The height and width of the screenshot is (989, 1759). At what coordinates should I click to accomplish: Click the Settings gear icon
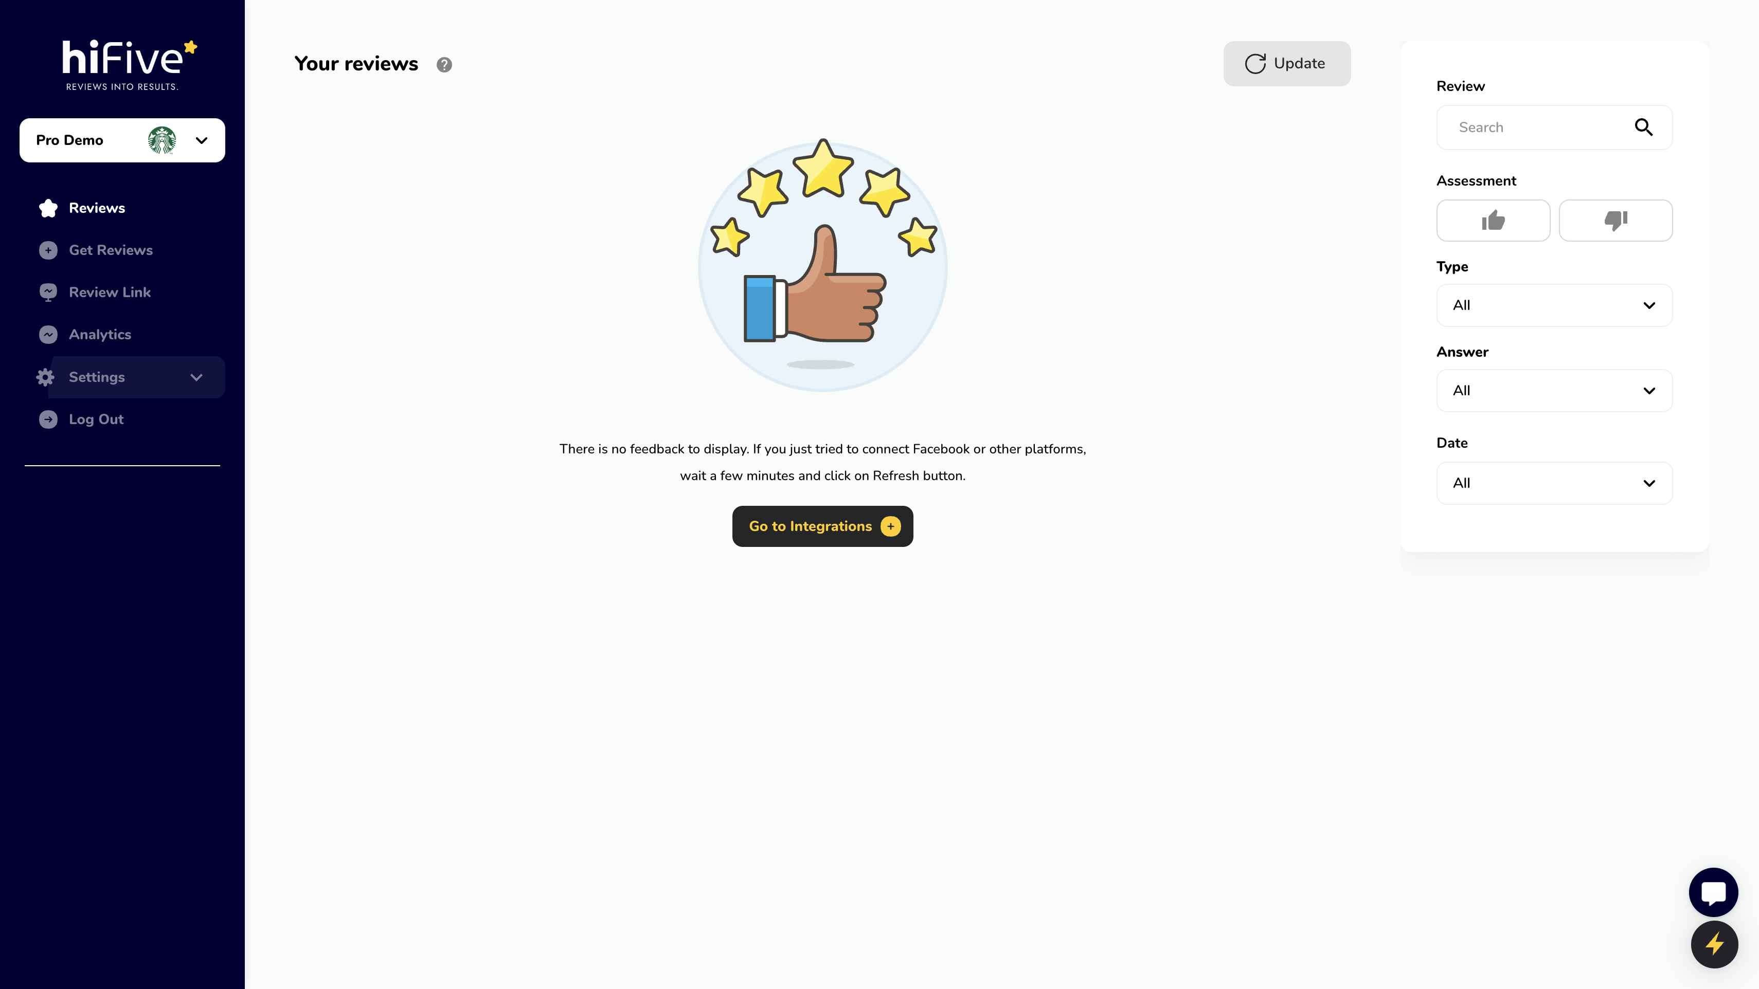(x=45, y=376)
